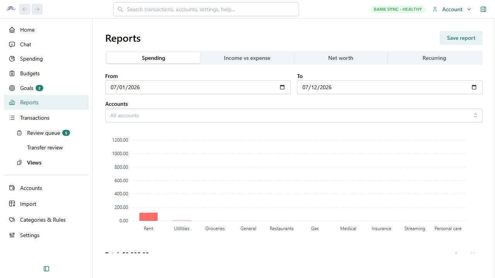
Task: Go back with the left arrow button
Action: [x=25, y=9]
